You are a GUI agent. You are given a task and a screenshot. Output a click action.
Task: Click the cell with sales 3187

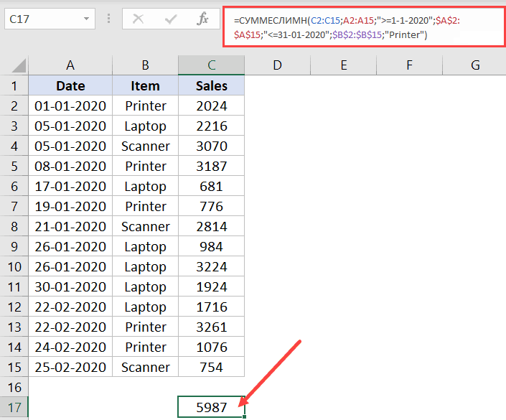pyautogui.click(x=211, y=166)
